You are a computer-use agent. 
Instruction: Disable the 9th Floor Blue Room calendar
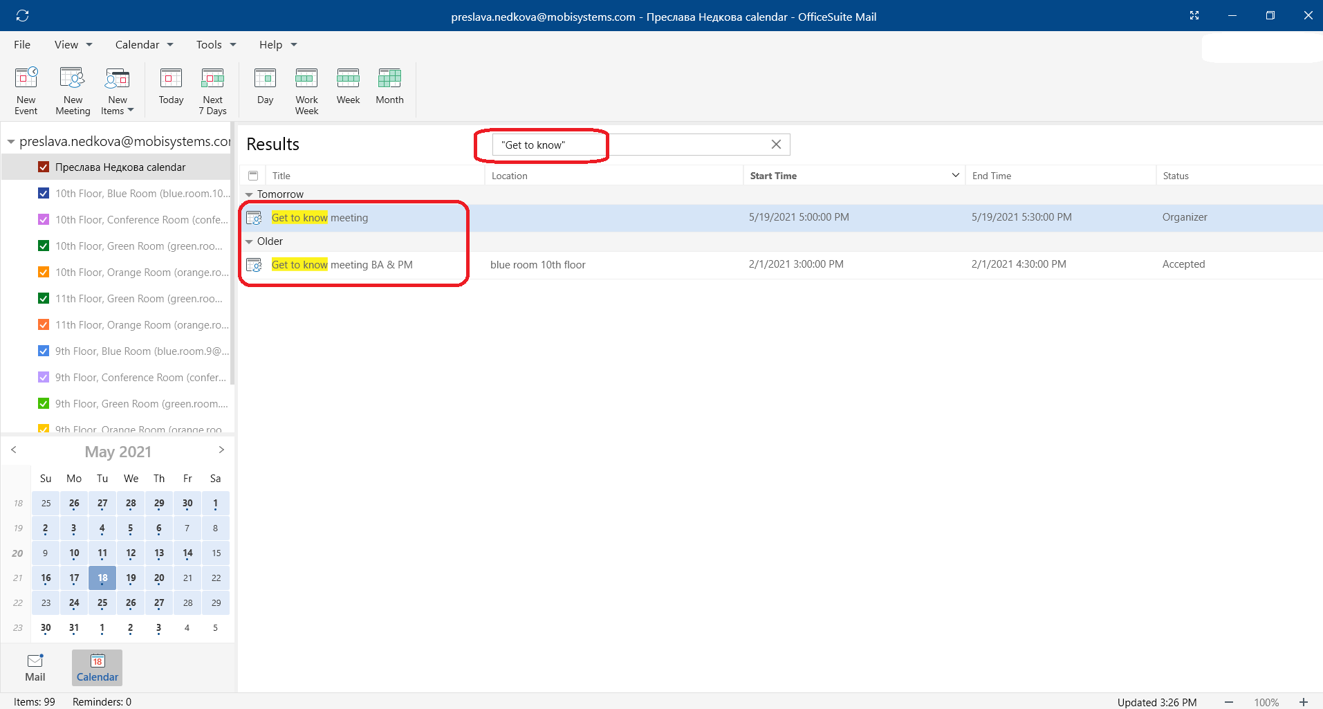[x=43, y=351]
